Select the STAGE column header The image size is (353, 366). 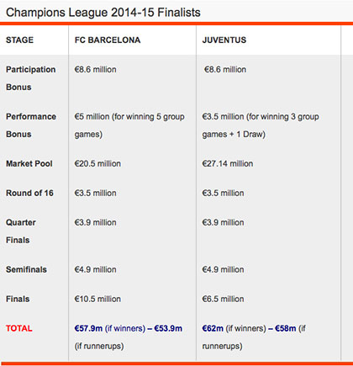coord(19,40)
